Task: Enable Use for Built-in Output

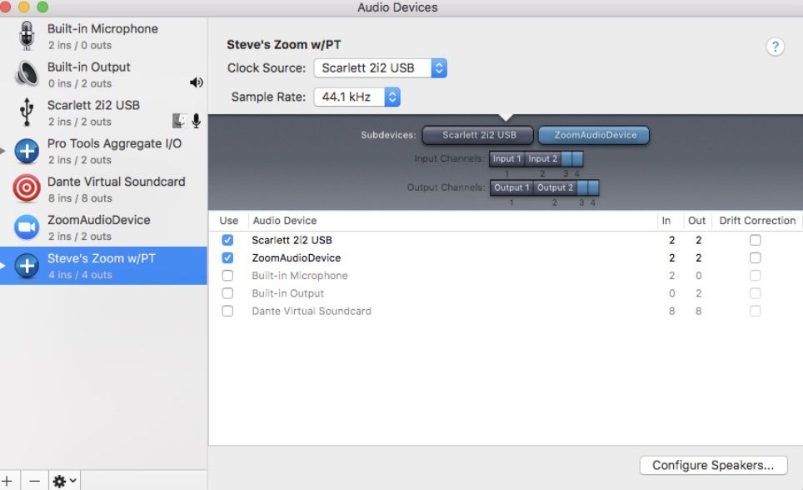Action: (227, 293)
